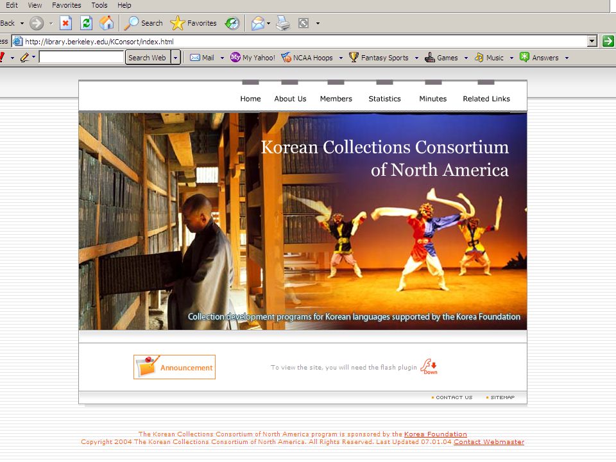Open the Korea Foundation link
This screenshot has height=462, width=616.
435,434
